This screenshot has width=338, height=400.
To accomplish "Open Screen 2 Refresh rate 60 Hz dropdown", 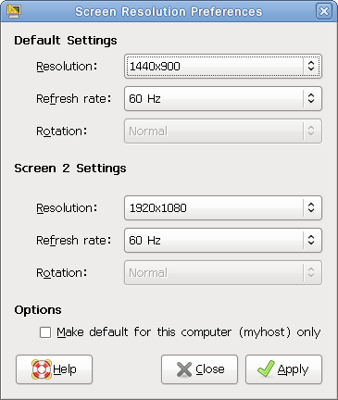I will coord(223,240).
